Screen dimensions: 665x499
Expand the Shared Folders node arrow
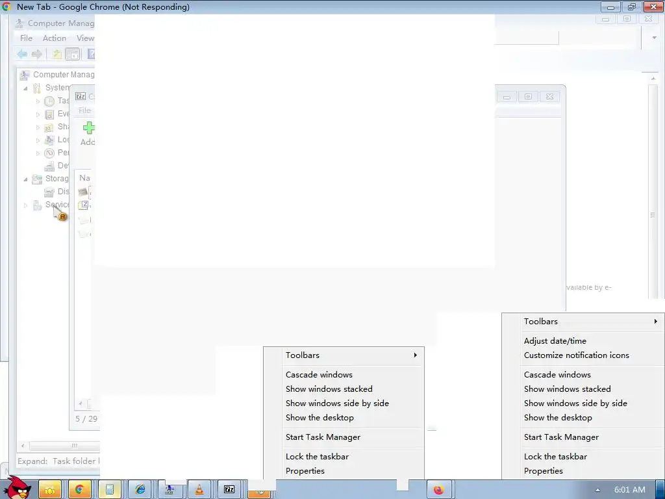[38, 127]
